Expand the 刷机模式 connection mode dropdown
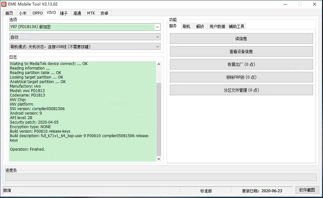Image resolution: width=323 pixels, height=198 pixels. coord(85,47)
